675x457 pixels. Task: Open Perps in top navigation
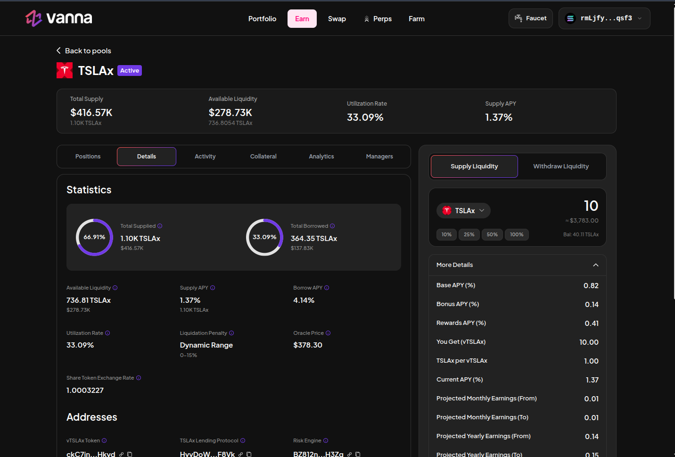click(378, 19)
